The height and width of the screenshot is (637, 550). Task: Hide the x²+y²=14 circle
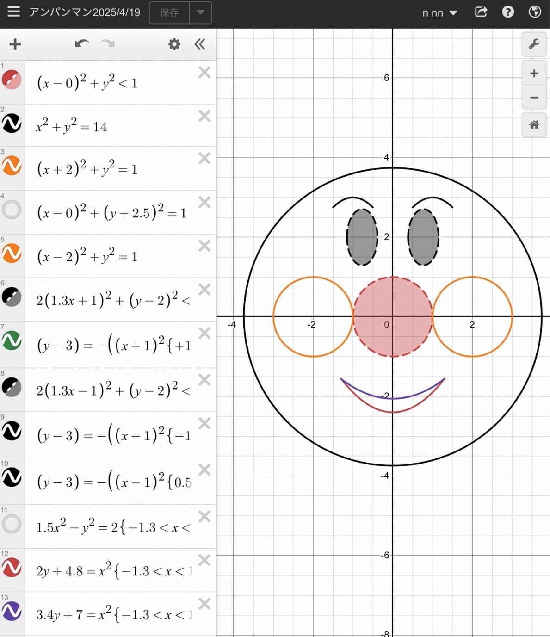12,124
